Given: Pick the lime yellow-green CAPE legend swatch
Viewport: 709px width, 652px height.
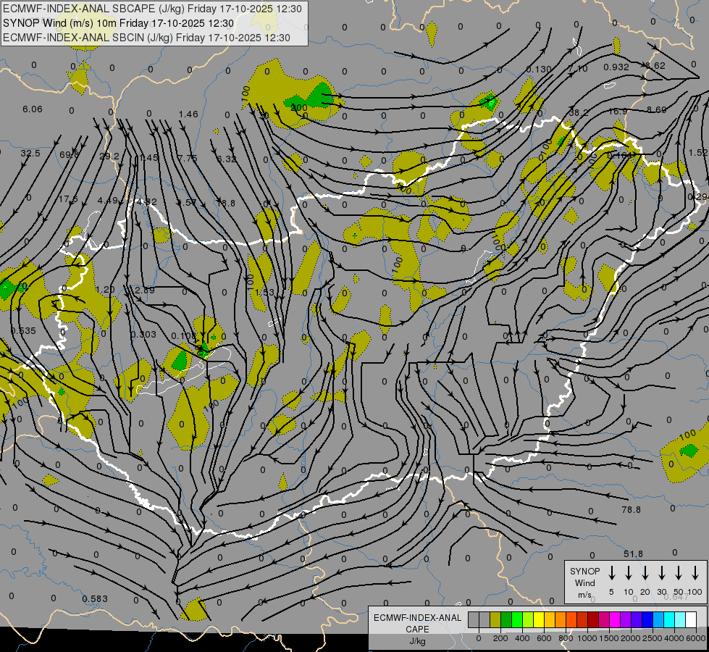Looking at the screenshot, I should (528, 620).
